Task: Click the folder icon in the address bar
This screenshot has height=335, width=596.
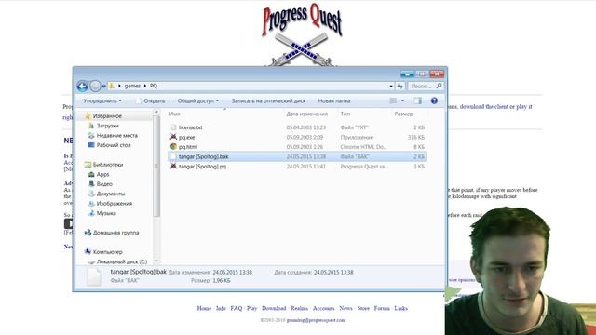Action: 112,87
